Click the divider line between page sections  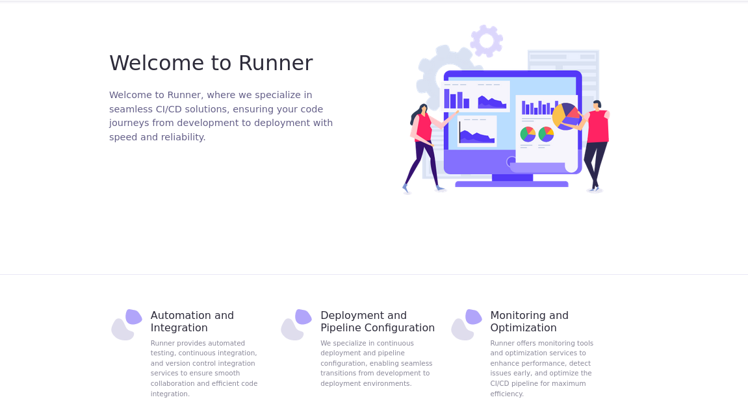coord(374,273)
